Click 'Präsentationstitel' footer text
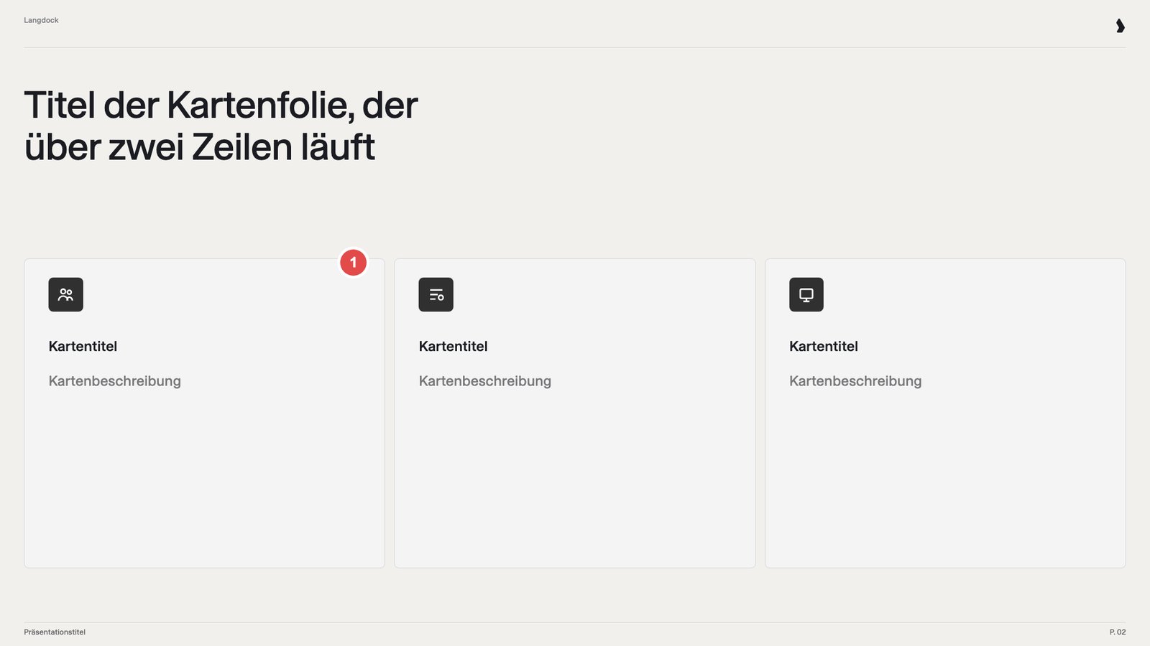This screenshot has width=1150, height=646. [x=55, y=632]
